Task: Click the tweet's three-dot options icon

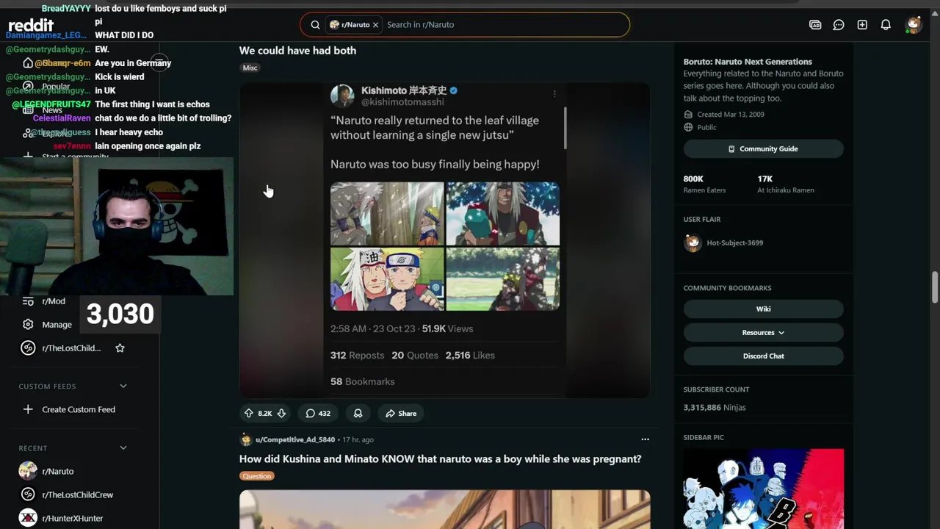Action: pos(554,93)
